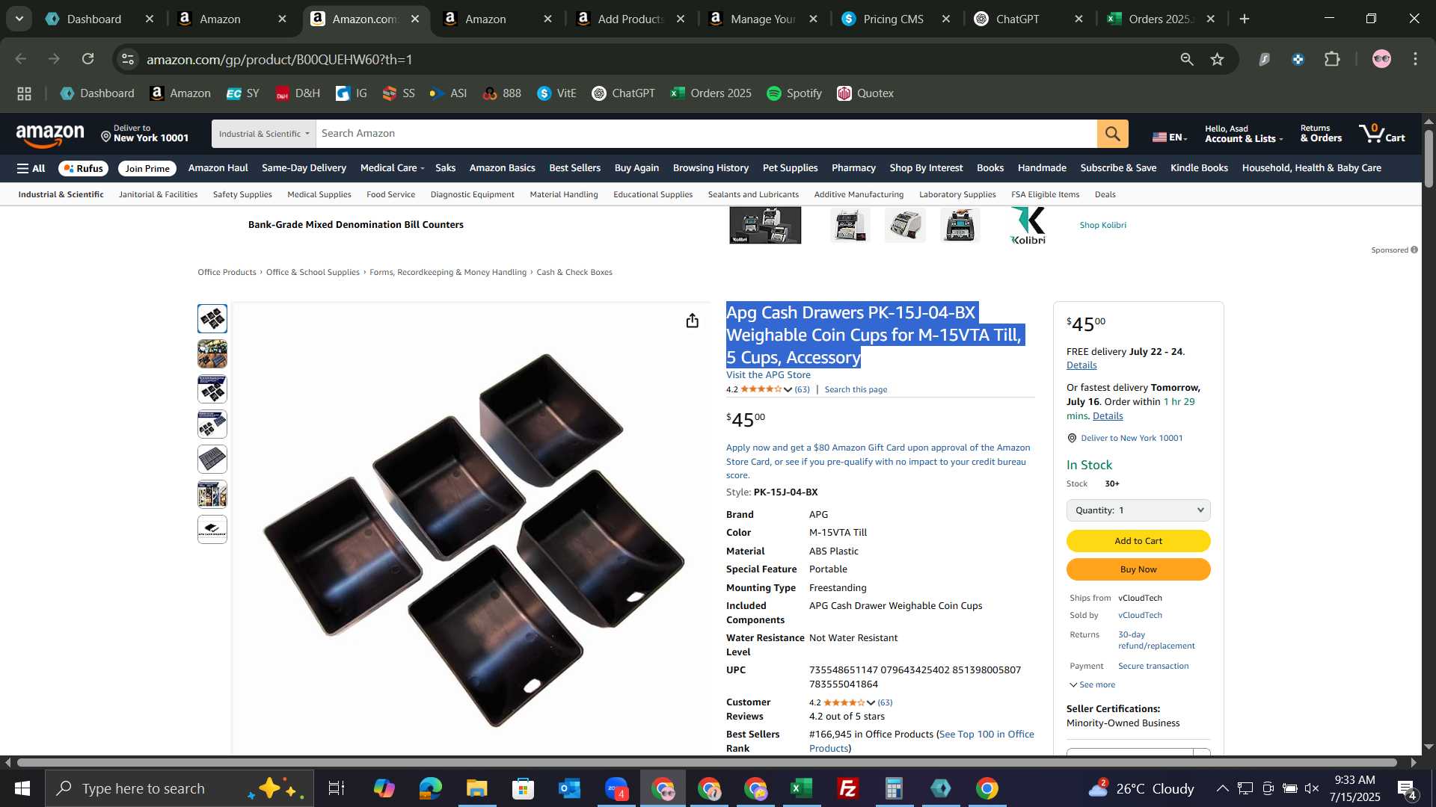Select the last product thumbnail with APG logo

212,530
